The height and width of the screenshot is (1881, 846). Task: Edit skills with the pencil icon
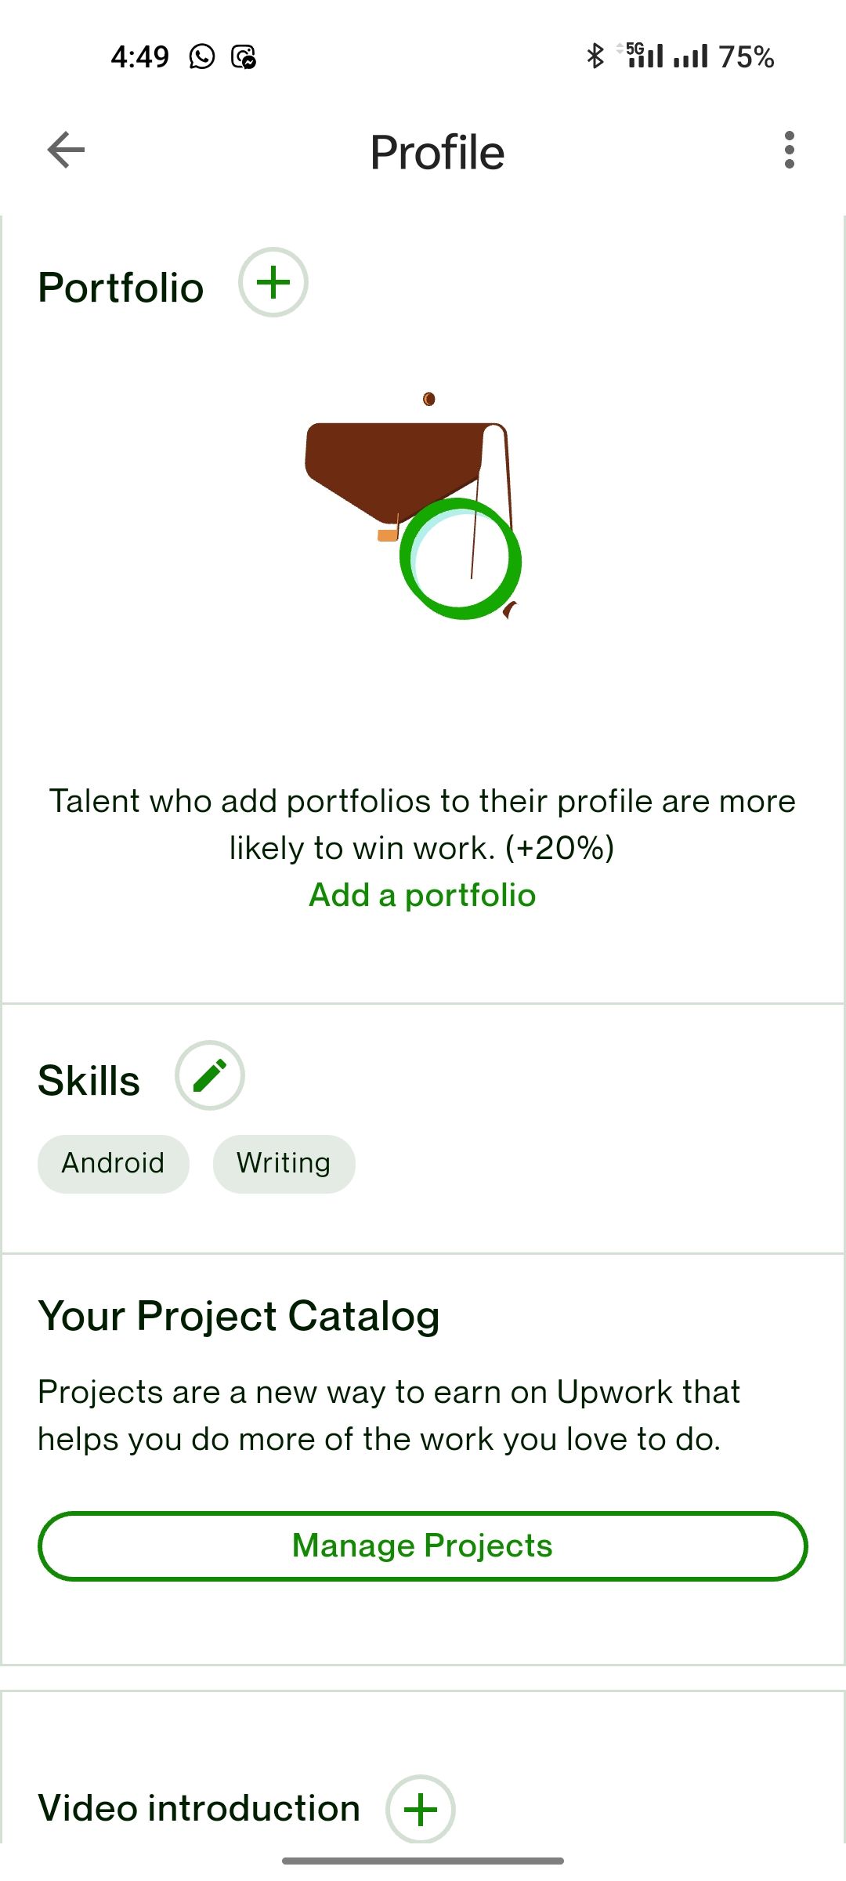210,1075
